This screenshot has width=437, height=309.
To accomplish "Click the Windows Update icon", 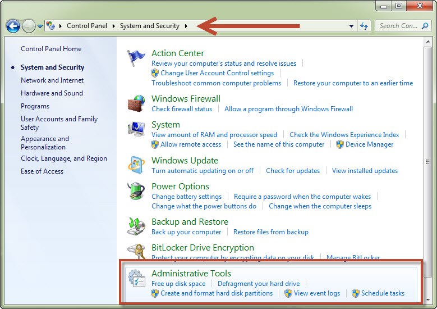I will point(136,165).
